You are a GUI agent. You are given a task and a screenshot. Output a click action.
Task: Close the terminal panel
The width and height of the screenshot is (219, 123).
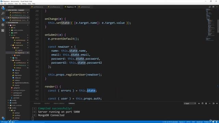click(x=217, y=104)
